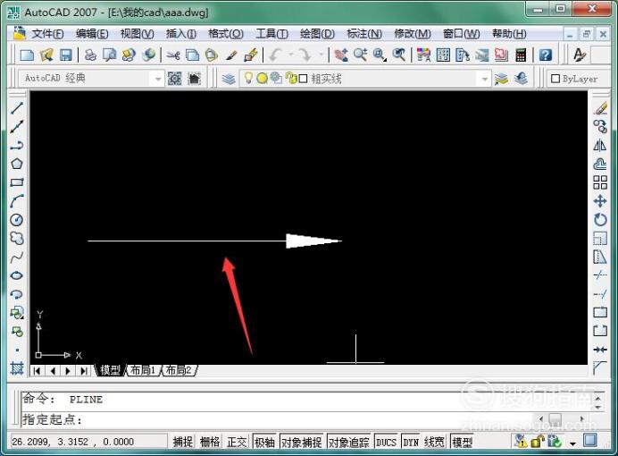The height and width of the screenshot is (456, 618).
Task: Open the 视图(V) menu
Action: (x=137, y=34)
